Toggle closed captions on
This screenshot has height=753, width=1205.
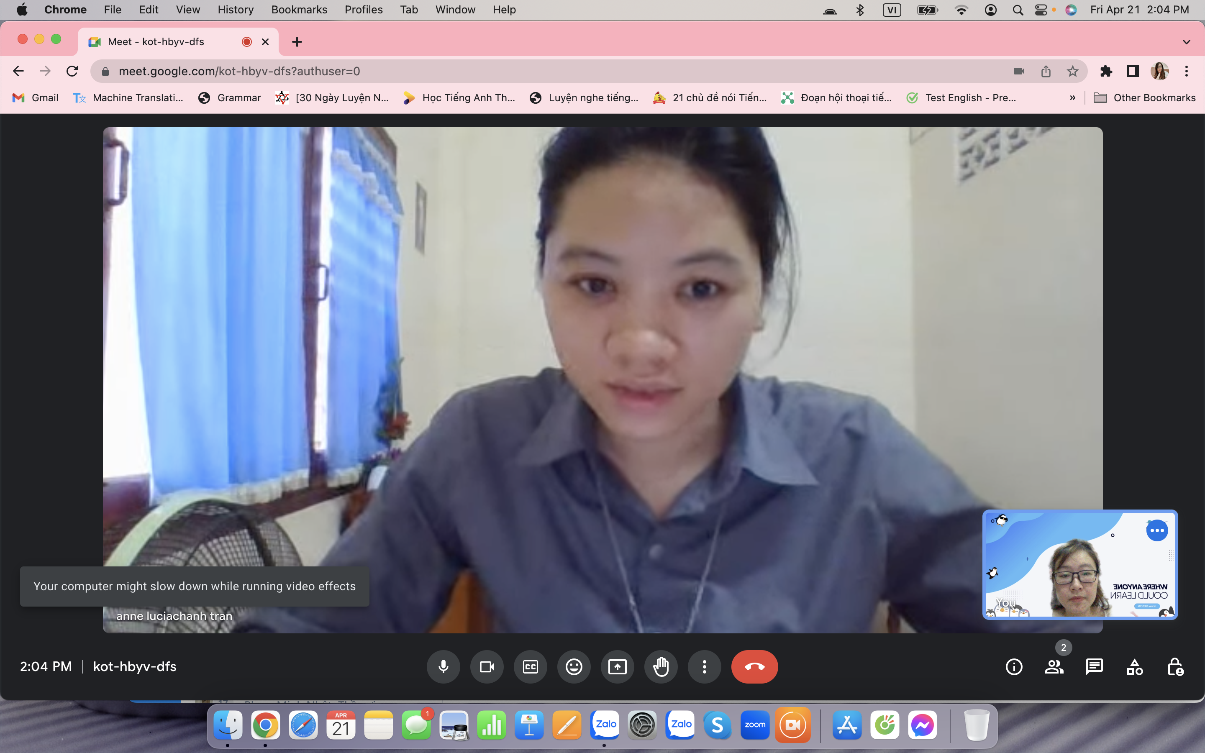[x=530, y=666]
